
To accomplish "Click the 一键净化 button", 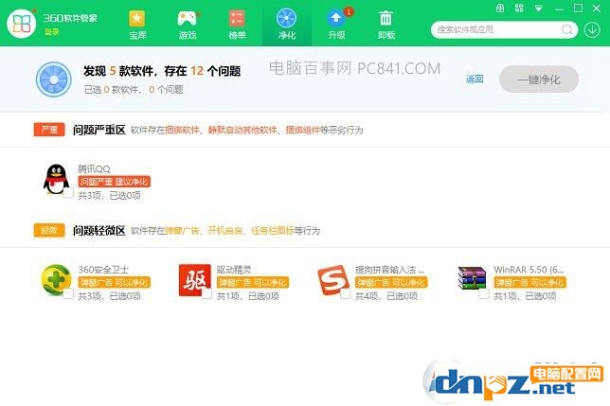I will [539, 79].
